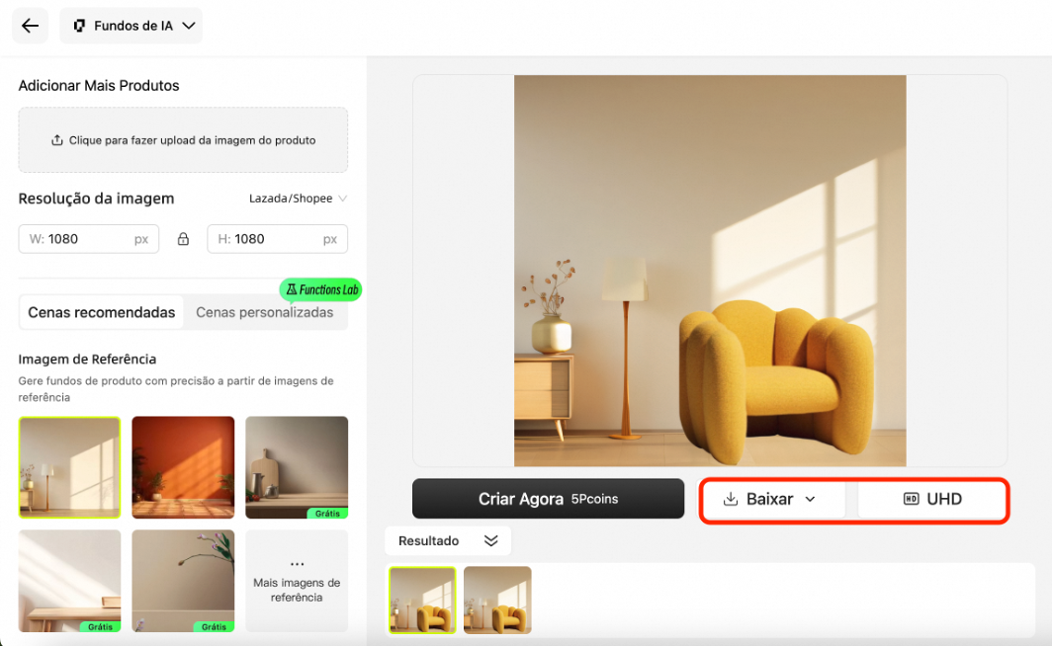Choose the purple flower Grátis reference image

[x=183, y=581]
